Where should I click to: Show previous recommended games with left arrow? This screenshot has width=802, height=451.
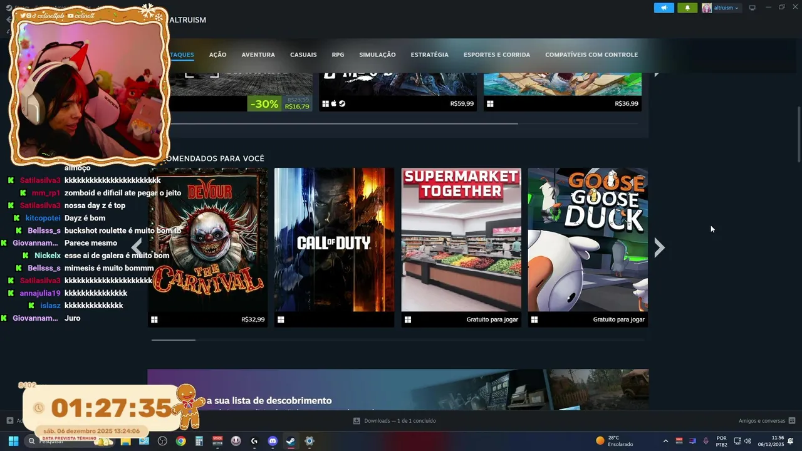(x=137, y=247)
